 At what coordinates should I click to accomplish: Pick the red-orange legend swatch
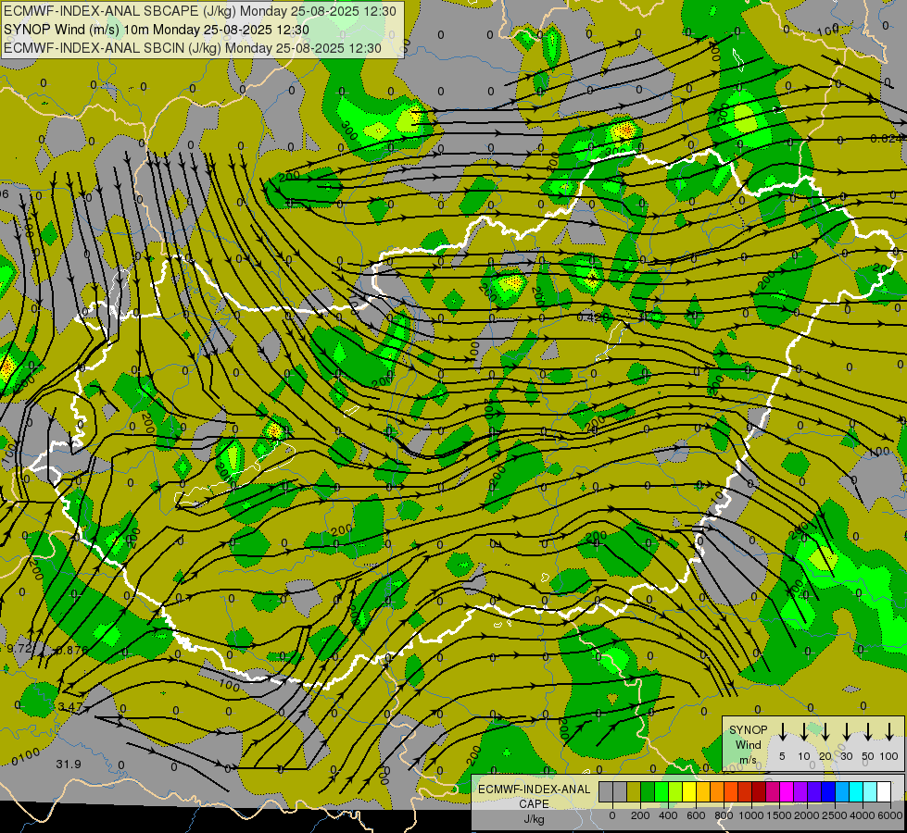point(732,791)
